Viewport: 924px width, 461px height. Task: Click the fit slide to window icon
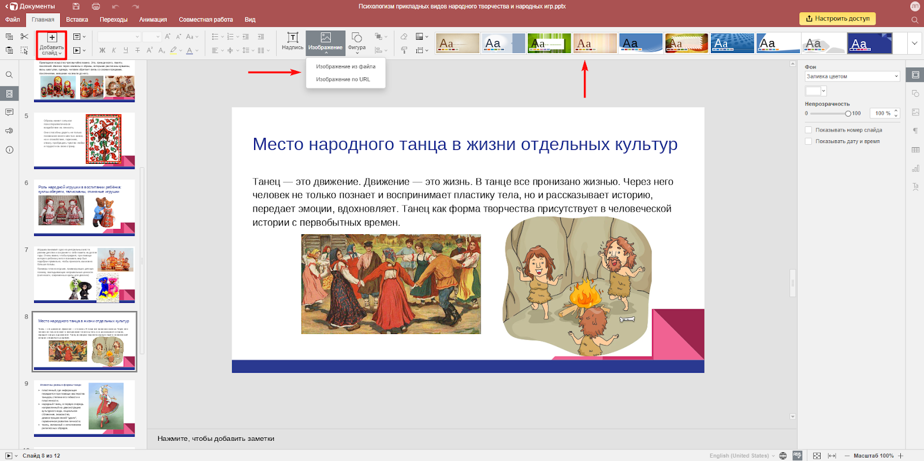pyautogui.click(x=817, y=456)
